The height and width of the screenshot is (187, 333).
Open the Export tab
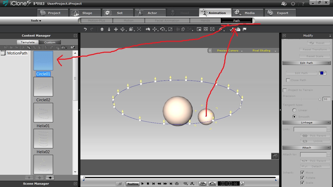tap(280, 13)
